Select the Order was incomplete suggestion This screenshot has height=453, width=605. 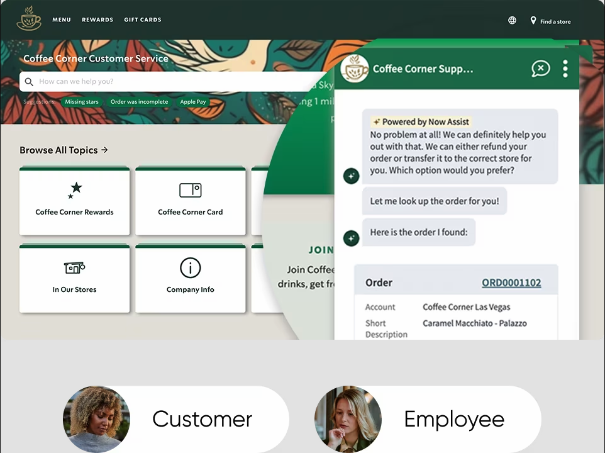click(x=139, y=102)
